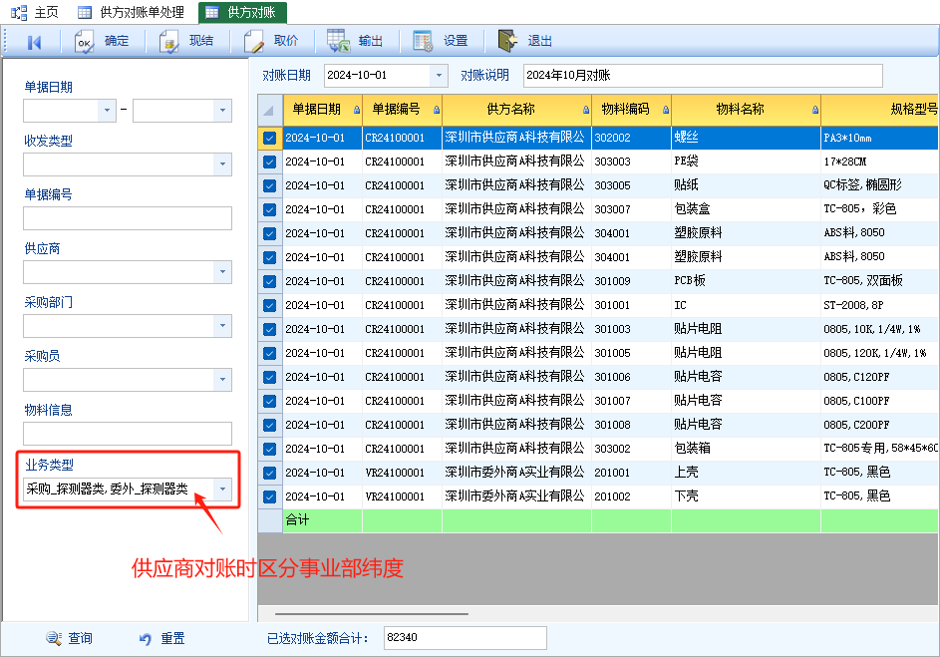
Task: Click the 单据编号 filter input field
Action: pos(127,218)
